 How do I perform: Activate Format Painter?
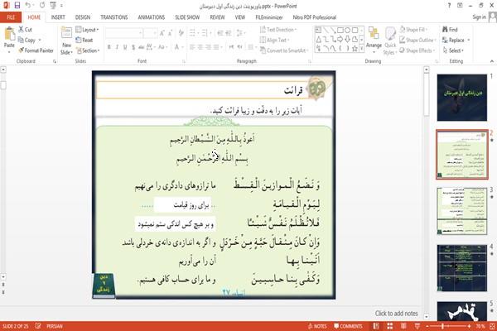pos(36,50)
